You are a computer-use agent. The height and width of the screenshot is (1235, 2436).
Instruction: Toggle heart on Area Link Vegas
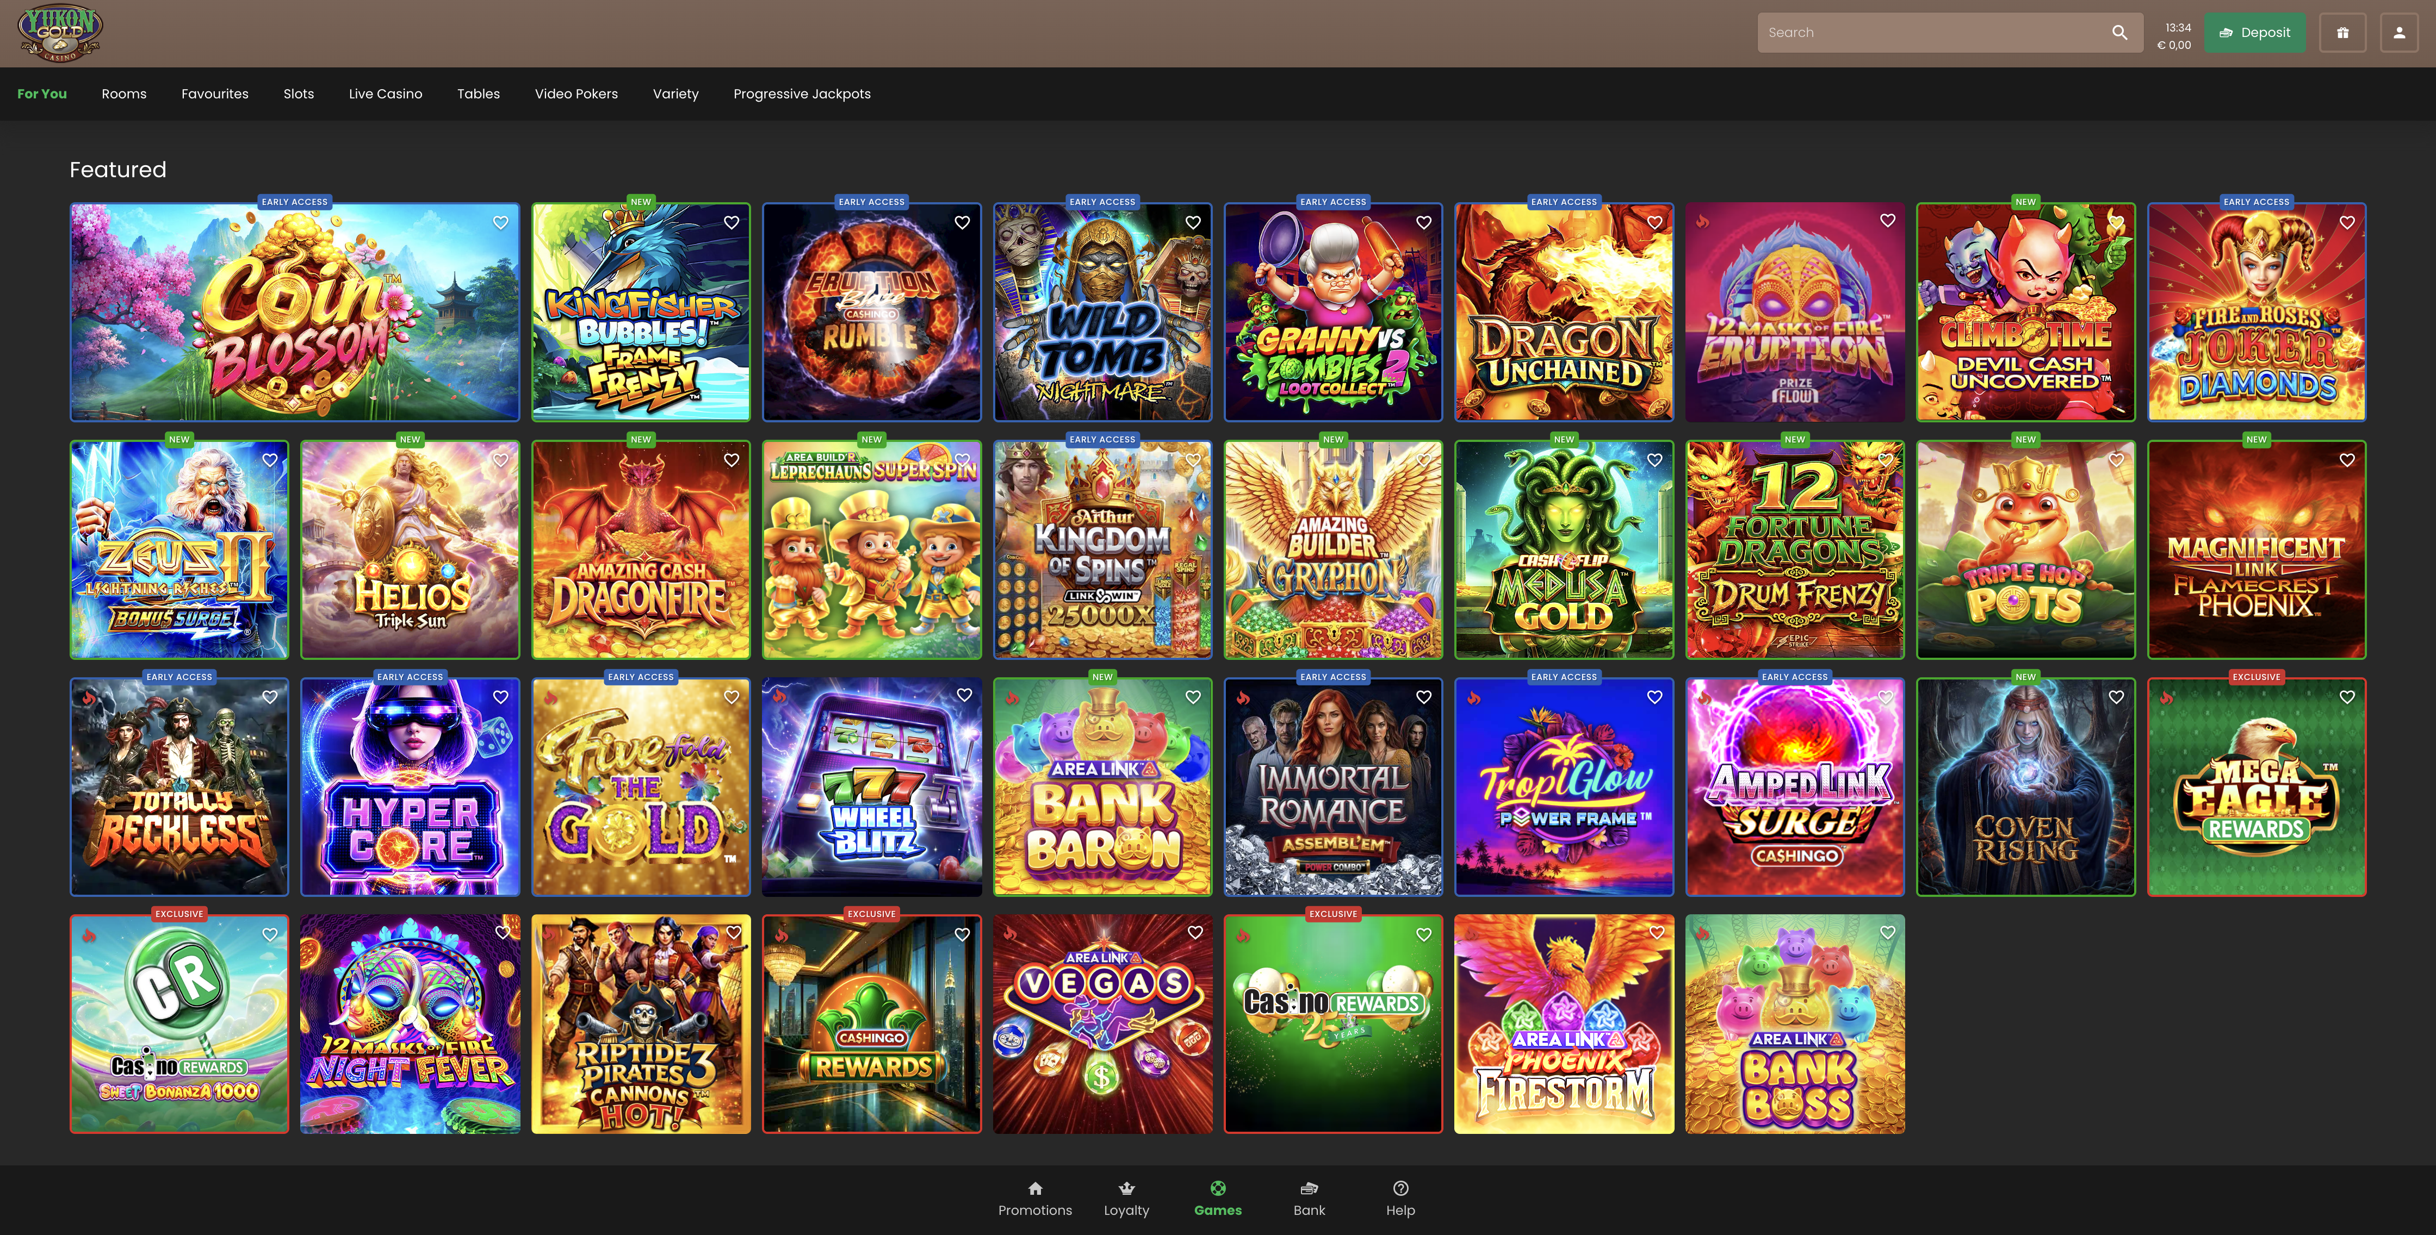click(x=1194, y=933)
